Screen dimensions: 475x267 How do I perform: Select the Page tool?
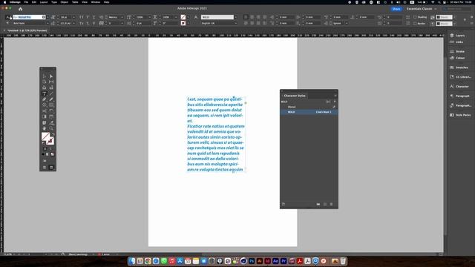coord(45,82)
